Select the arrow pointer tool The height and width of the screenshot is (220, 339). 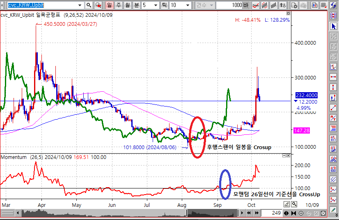tap(334, 26)
